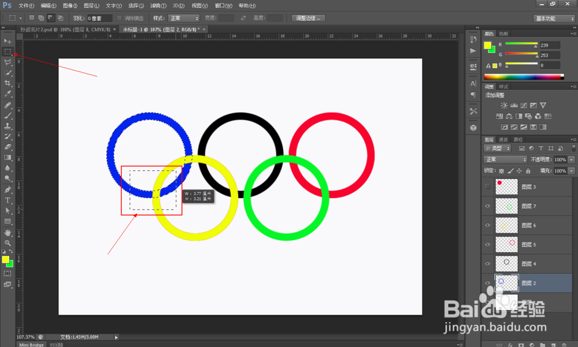Open the layer blend mode 正常 dropdown
This screenshot has height=347, width=578.
pos(506,159)
